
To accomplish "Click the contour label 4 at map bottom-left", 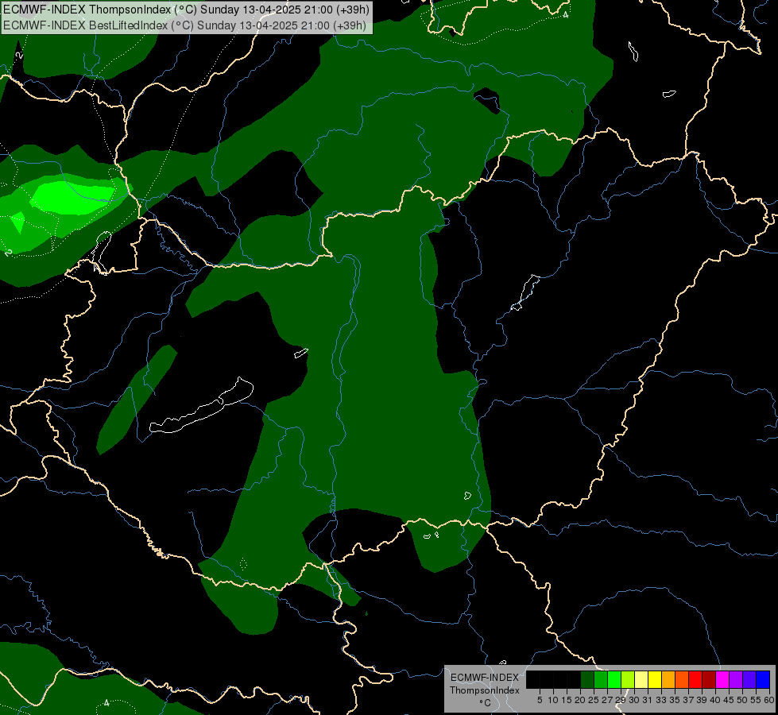I will [x=106, y=702].
